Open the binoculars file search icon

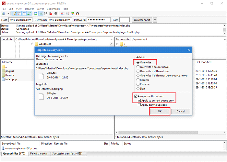tap(78, 14)
